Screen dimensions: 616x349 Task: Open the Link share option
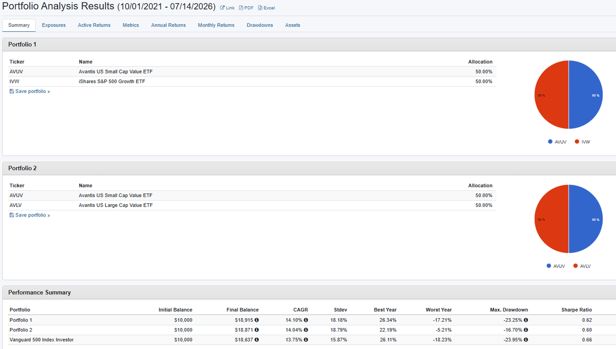point(227,8)
